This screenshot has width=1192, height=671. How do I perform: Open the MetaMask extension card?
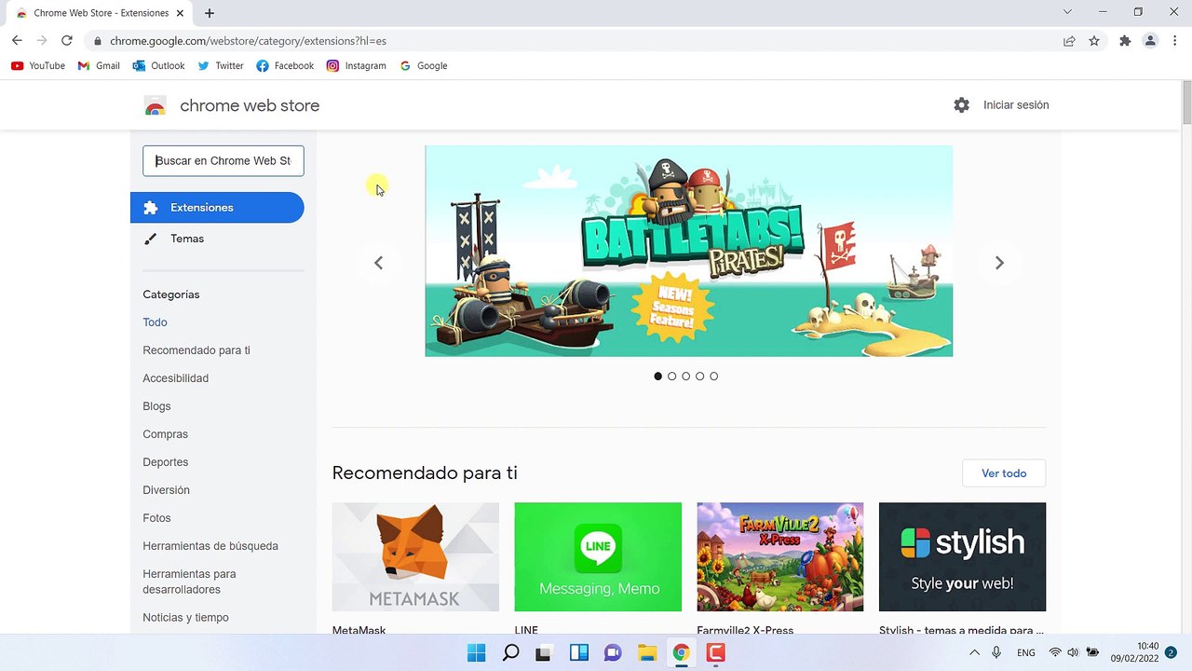pos(415,568)
